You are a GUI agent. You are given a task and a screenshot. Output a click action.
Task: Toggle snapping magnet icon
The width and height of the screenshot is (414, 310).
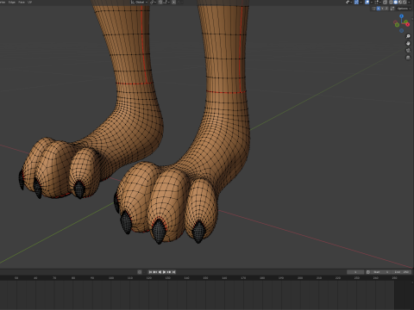pos(160,2)
